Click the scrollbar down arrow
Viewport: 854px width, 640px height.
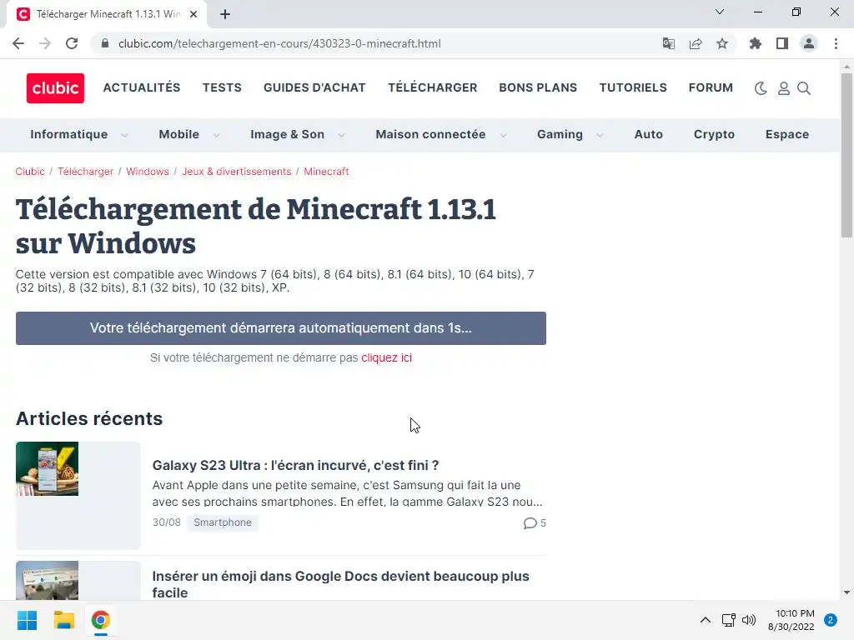pos(846,592)
